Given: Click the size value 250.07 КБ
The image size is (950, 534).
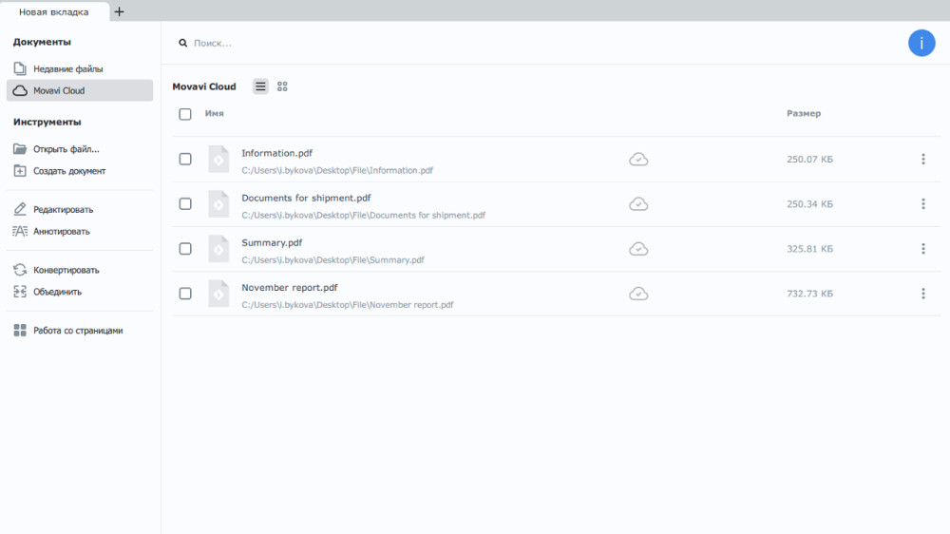Looking at the screenshot, I should pos(810,160).
